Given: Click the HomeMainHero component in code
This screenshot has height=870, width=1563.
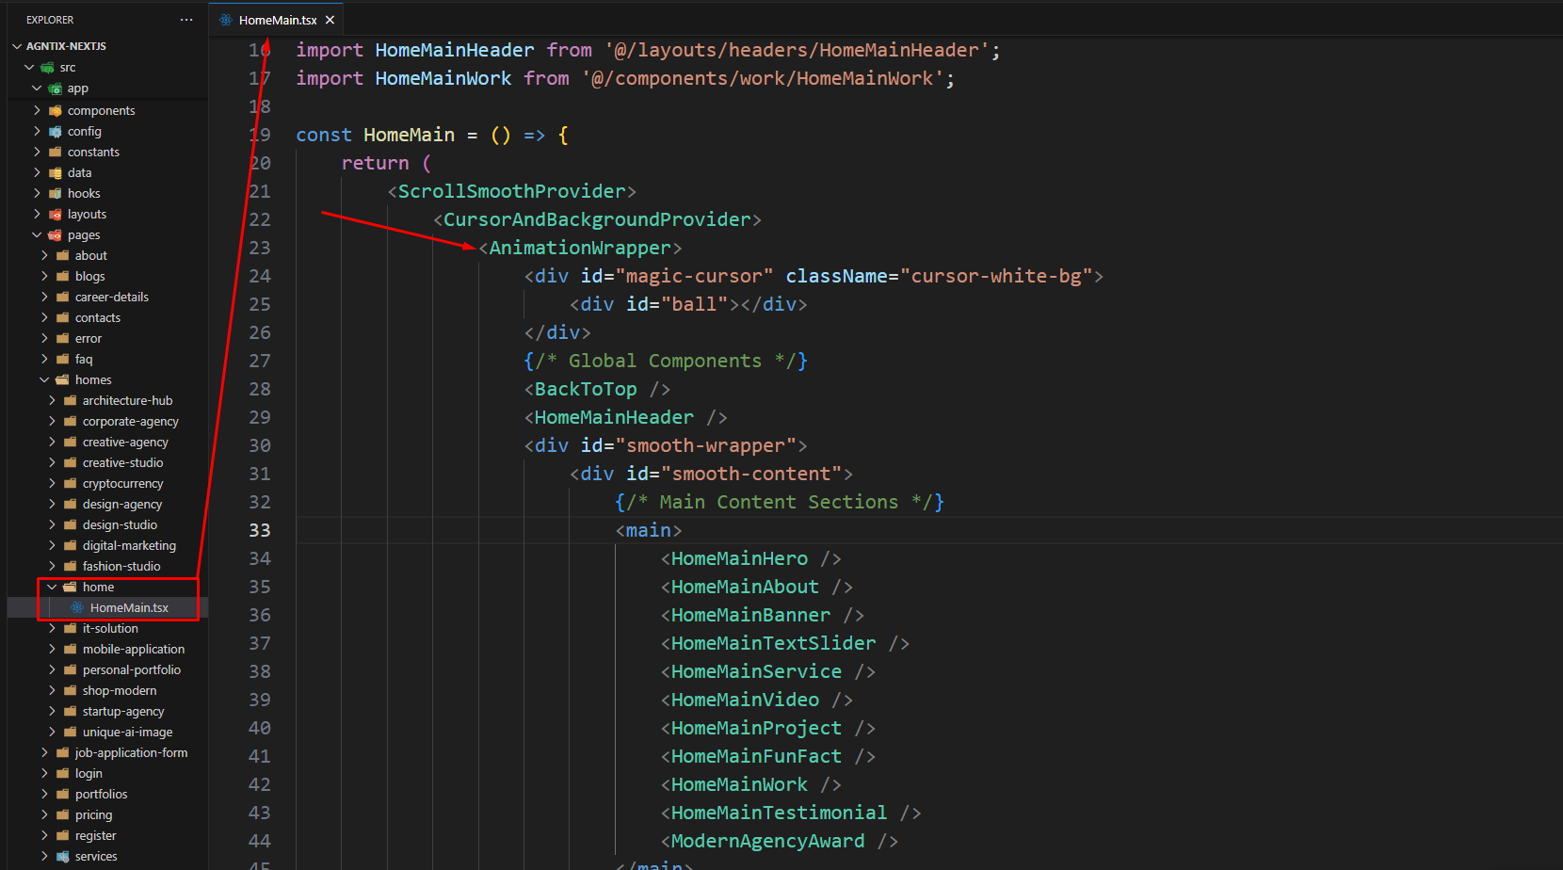Looking at the screenshot, I should (739, 559).
